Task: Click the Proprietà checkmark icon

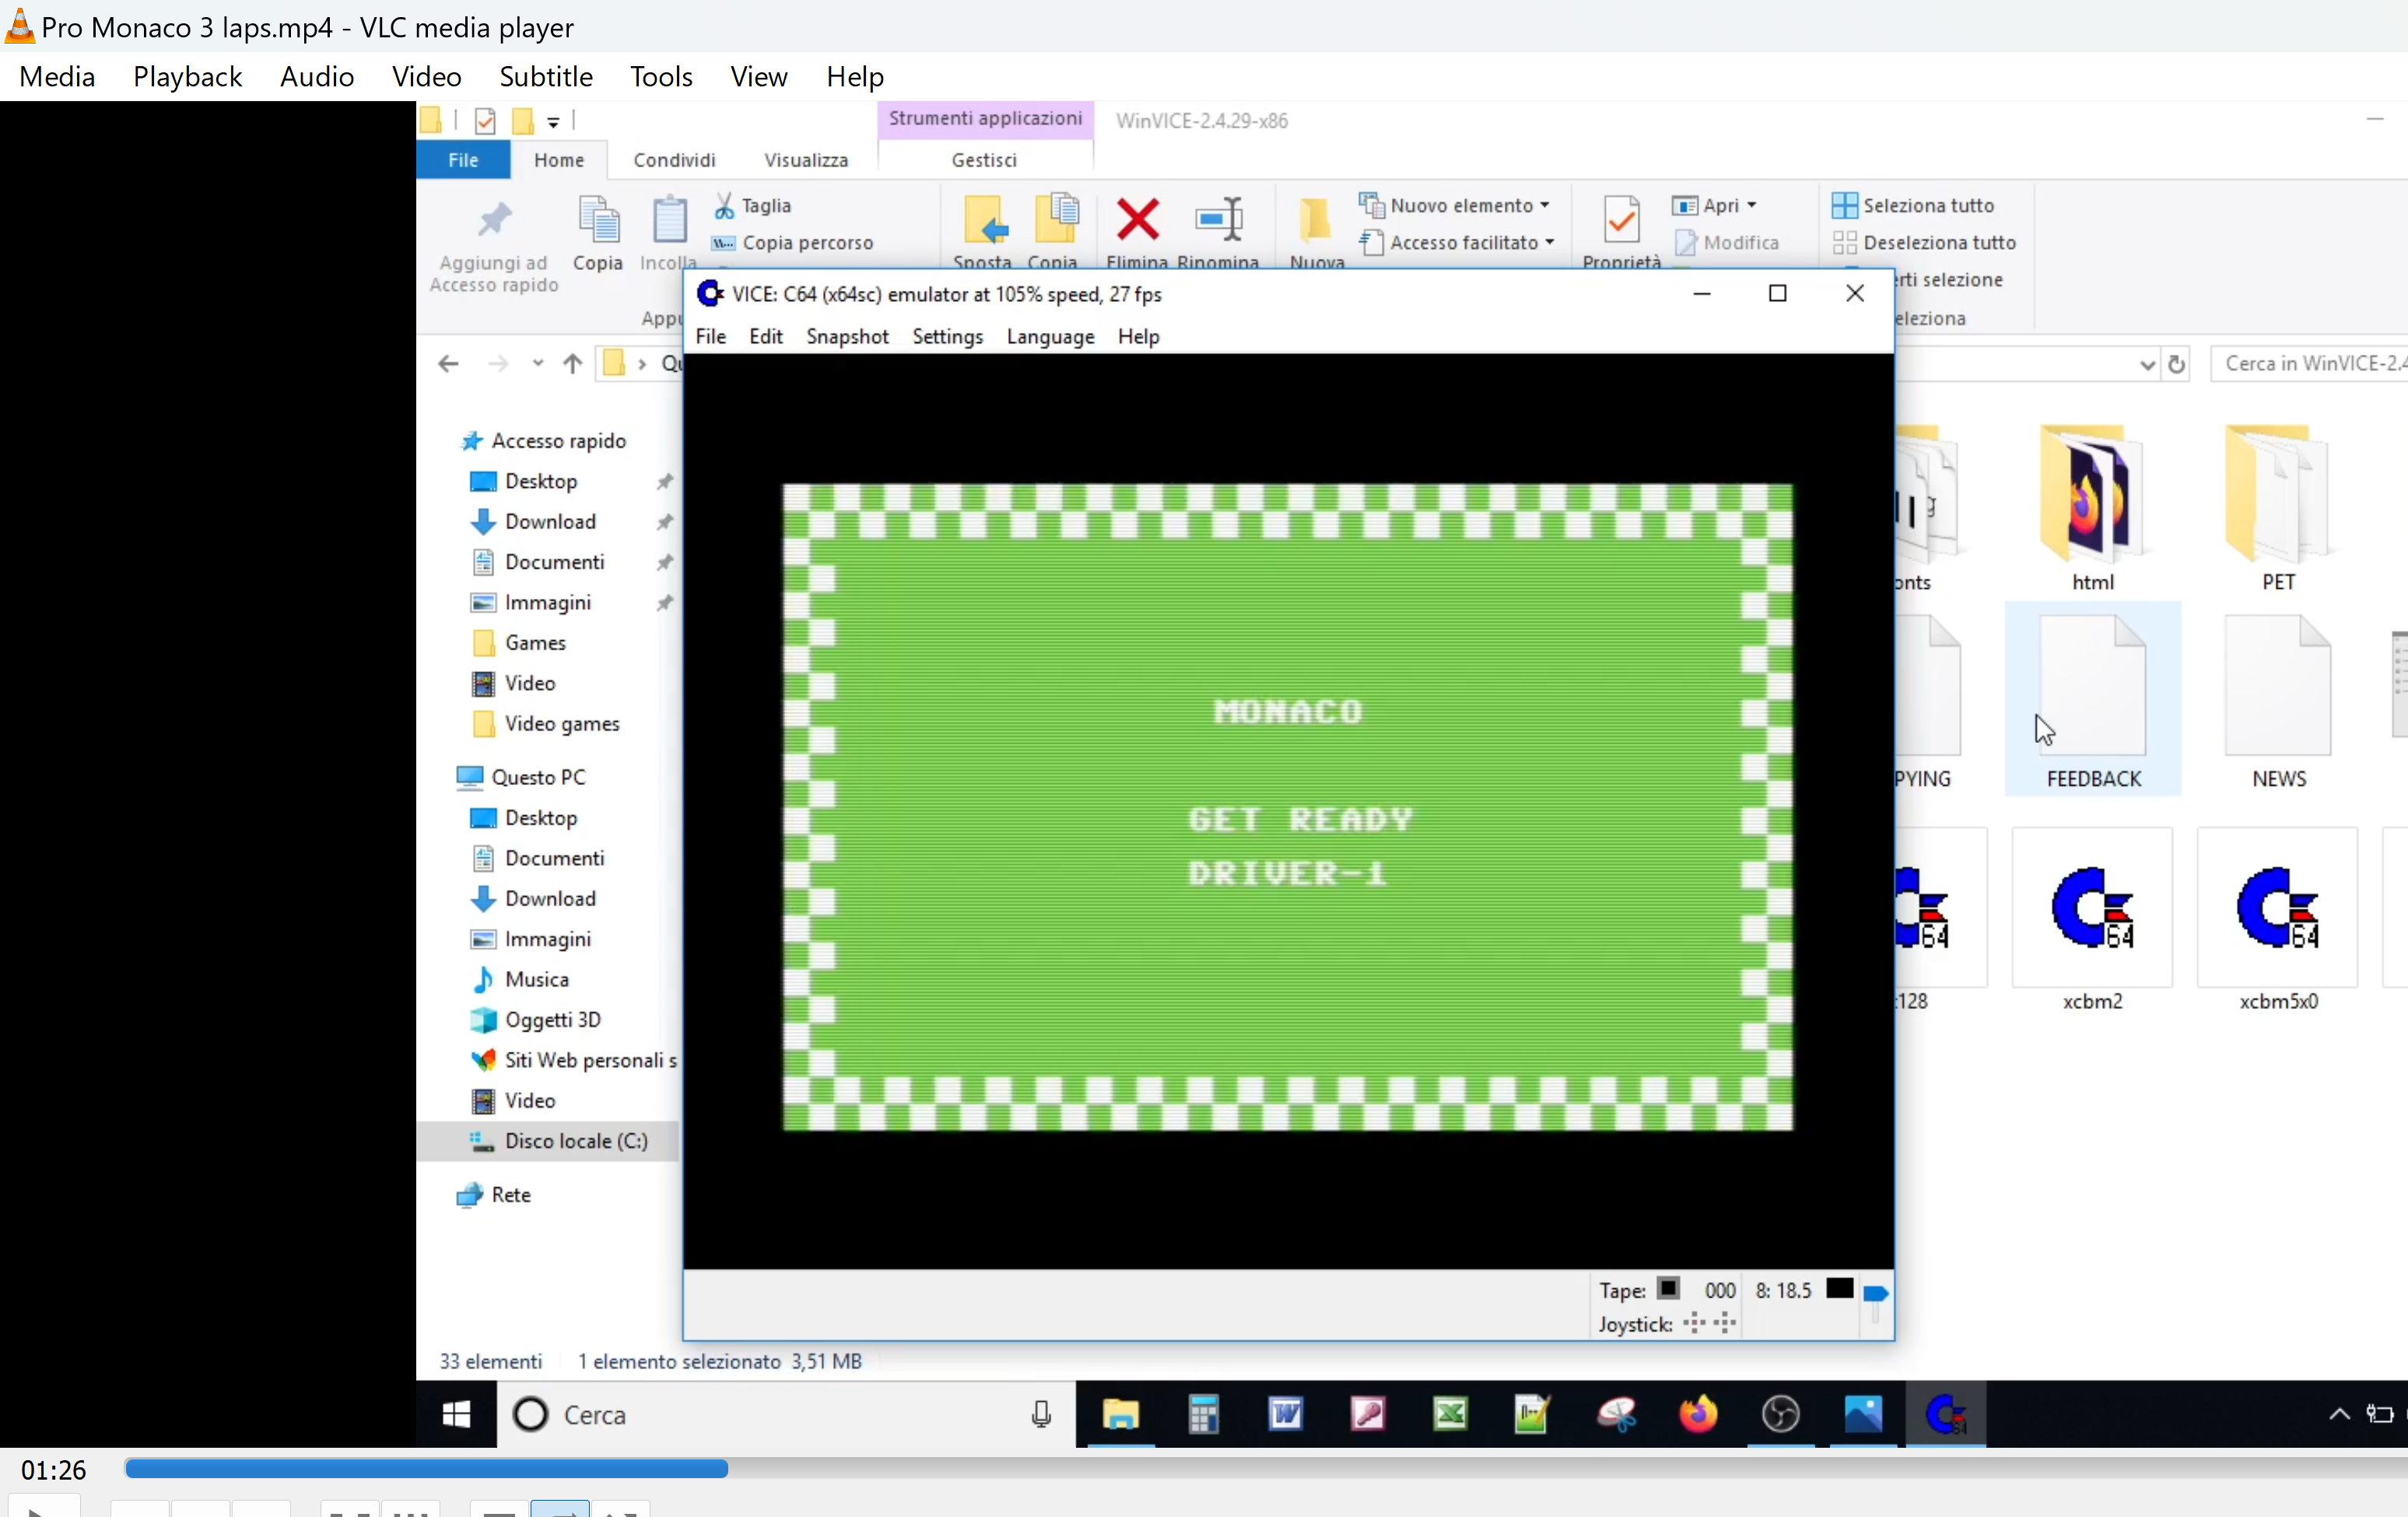Action: (1621, 221)
